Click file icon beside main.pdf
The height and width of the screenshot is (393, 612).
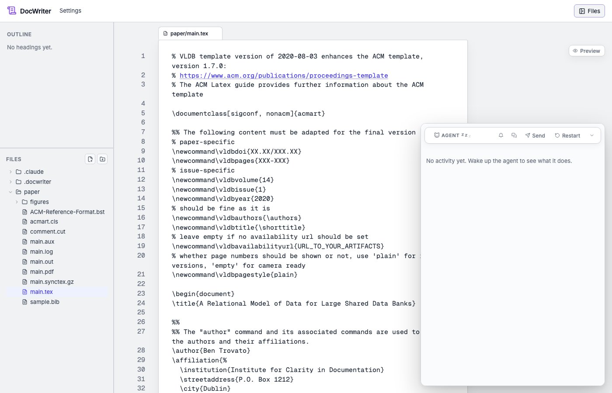[x=25, y=272]
